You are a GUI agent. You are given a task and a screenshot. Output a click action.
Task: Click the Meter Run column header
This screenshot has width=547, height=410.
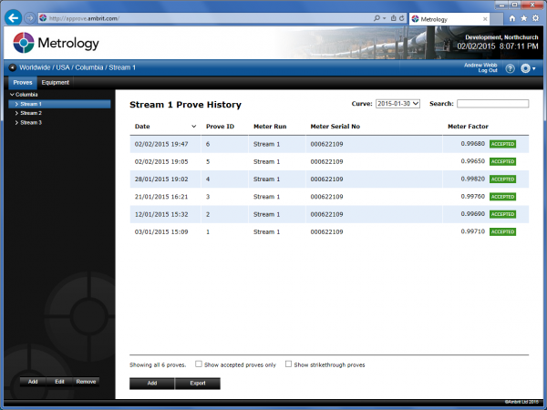click(270, 127)
